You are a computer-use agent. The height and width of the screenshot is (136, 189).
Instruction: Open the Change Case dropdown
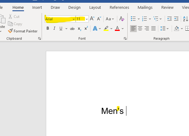pyautogui.click(x=110, y=19)
